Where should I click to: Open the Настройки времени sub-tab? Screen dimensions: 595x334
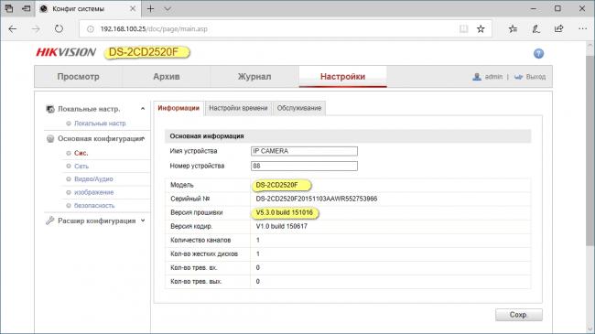pos(238,108)
